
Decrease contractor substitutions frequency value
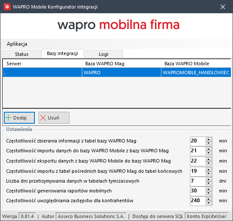pyautogui.click(x=209, y=203)
